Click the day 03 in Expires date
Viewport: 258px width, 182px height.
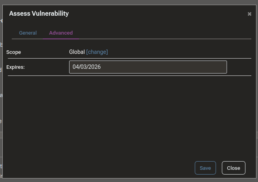point(84,67)
